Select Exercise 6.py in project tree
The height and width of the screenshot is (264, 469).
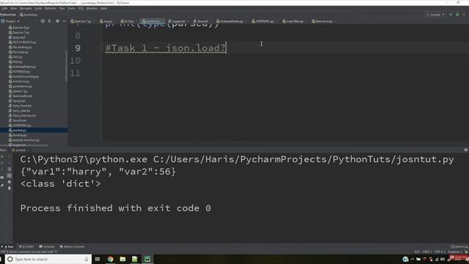(21, 28)
